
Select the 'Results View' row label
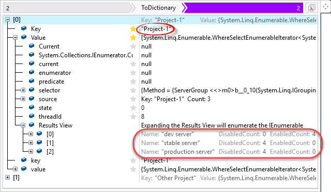55,125
